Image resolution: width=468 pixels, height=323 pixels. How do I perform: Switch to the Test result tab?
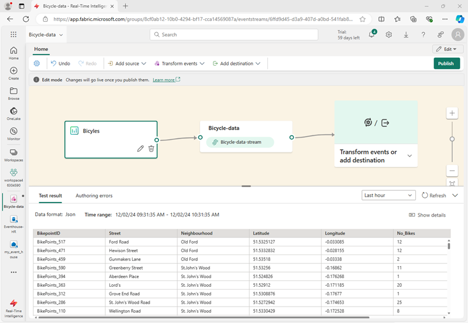click(x=50, y=195)
